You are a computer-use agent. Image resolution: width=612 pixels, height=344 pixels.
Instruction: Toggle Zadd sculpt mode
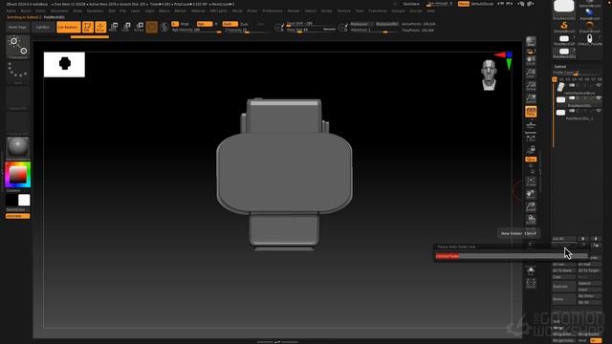(x=229, y=24)
